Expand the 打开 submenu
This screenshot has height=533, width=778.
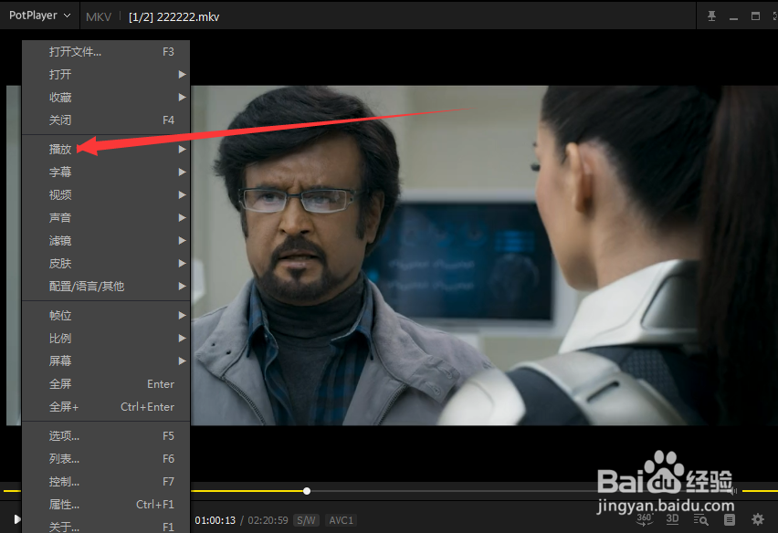[x=106, y=74]
